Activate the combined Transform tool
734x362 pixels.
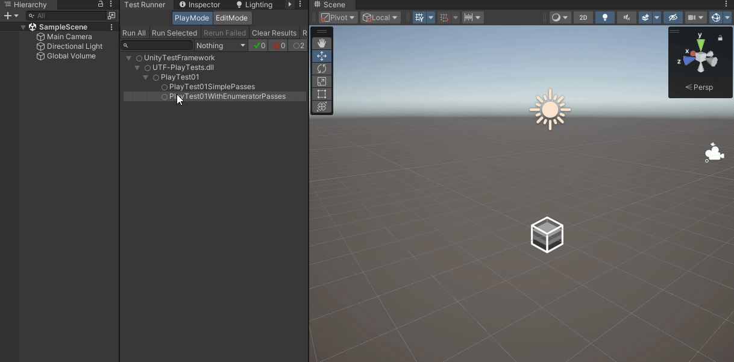[321, 107]
